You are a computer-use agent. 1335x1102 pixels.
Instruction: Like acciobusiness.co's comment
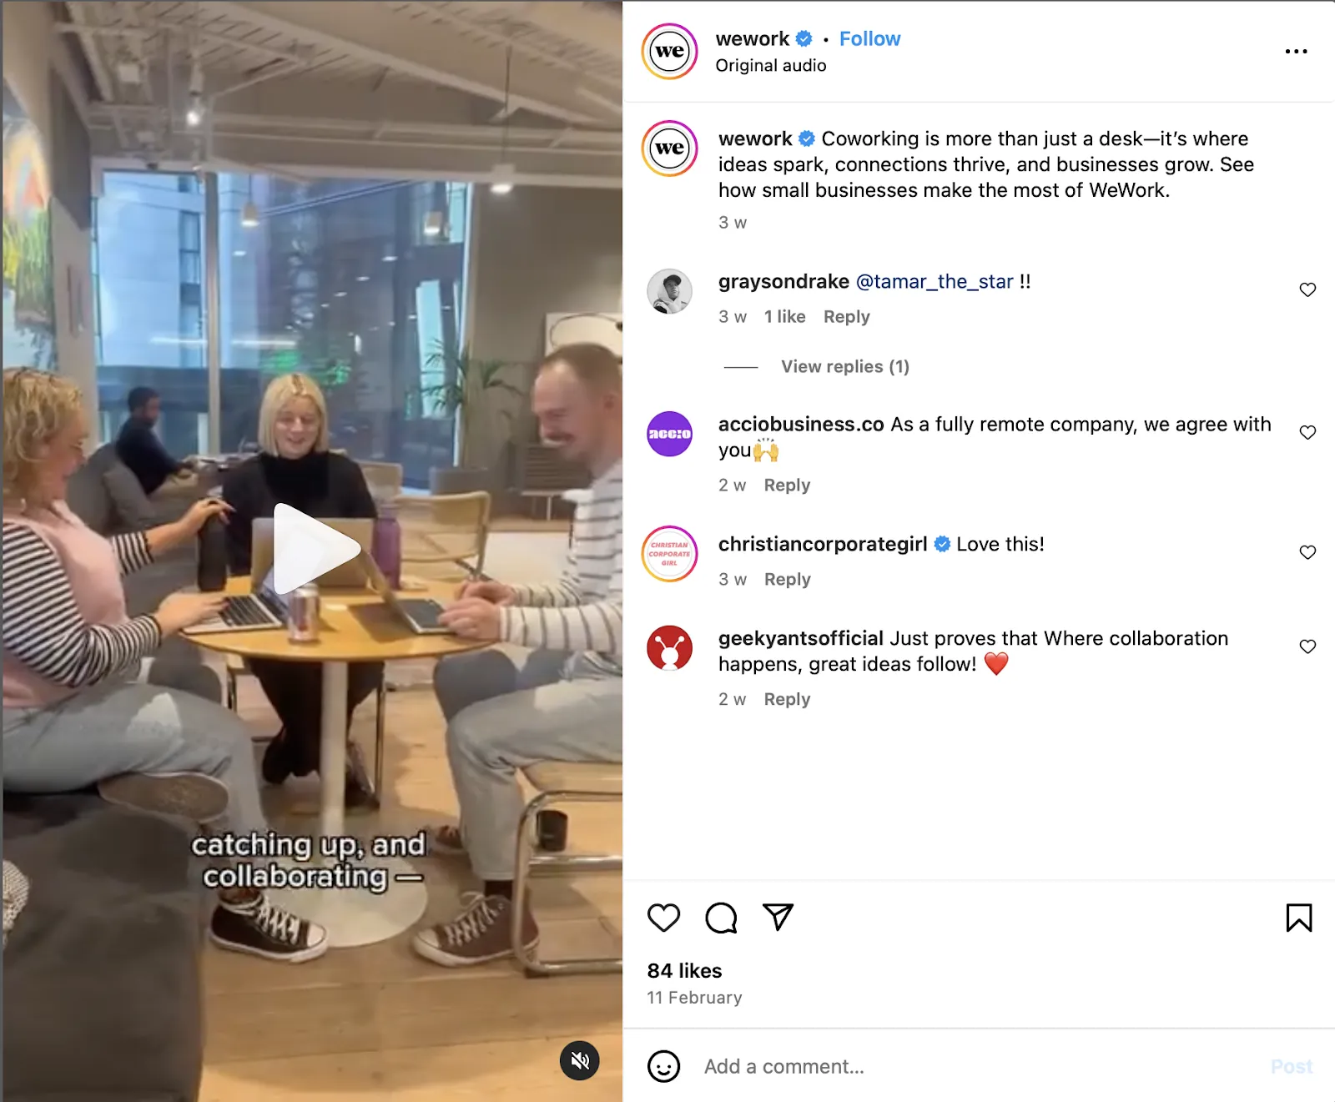1307,432
